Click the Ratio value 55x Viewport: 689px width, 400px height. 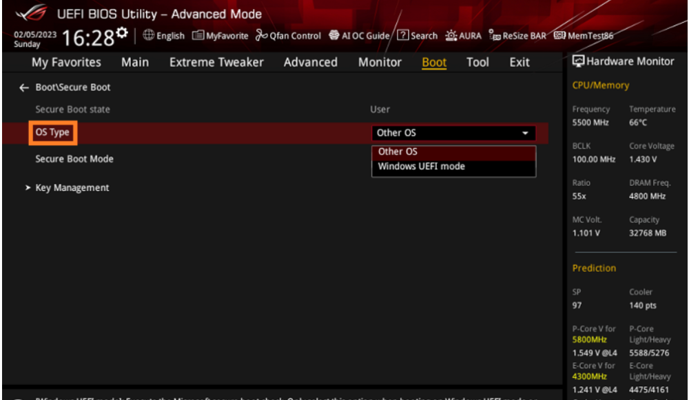(x=579, y=196)
